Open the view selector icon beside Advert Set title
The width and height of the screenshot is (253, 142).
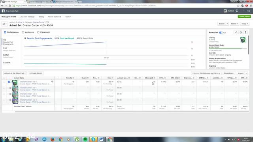4,24
